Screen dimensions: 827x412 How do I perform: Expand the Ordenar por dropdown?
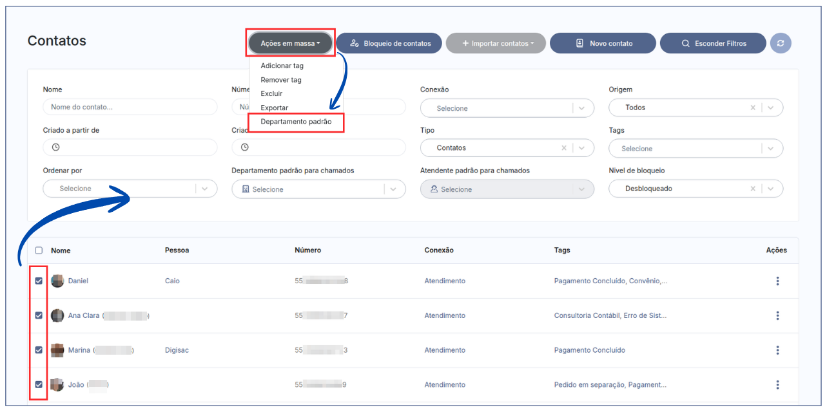coord(204,189)
